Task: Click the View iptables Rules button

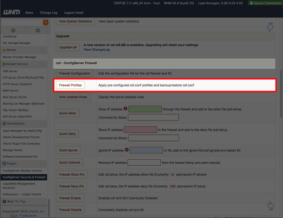Action: (x=73, y=97)
